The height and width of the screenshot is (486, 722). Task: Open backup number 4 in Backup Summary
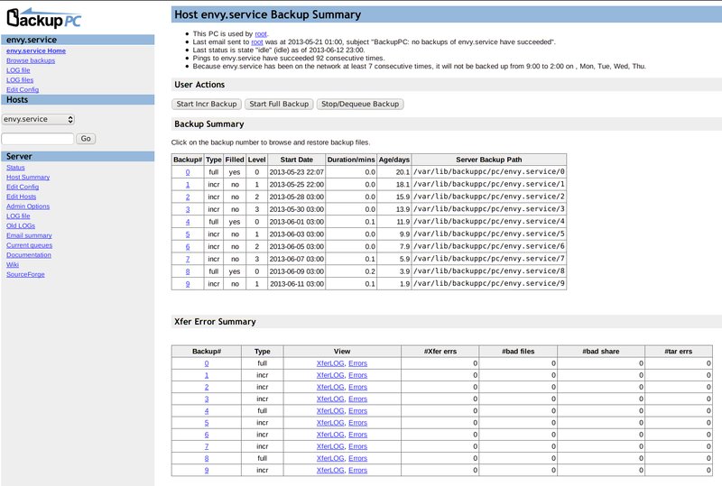point(188,221)
